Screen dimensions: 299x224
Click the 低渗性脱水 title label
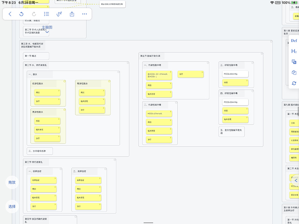(38, 83)
